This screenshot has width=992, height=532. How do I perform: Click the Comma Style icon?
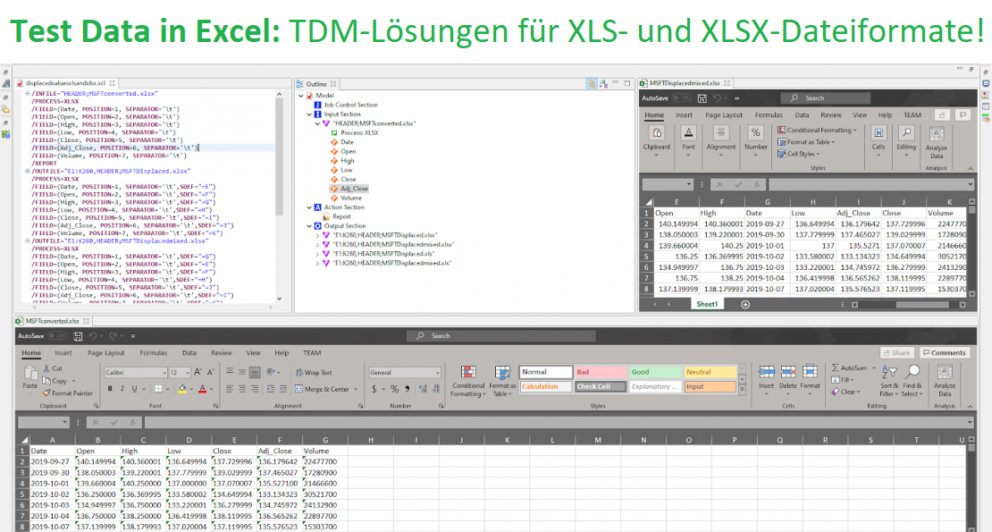click(x=407, y=388)
